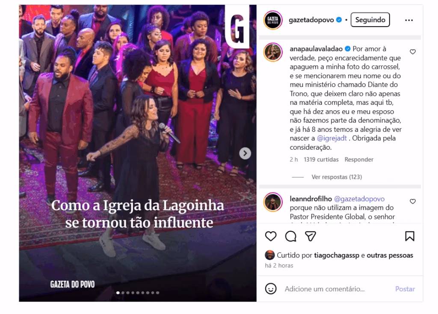Open the @igrejadt mention link
The image size is (438, 314).
click(x=332, y=138)
